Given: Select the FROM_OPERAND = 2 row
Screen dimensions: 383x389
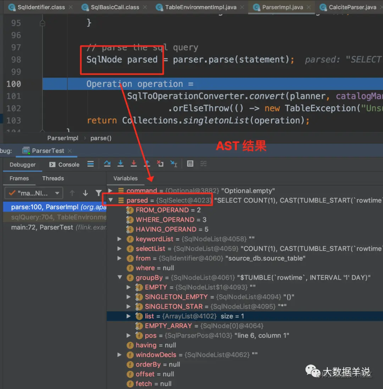Looking at the screenshot, I should point(245,210).
